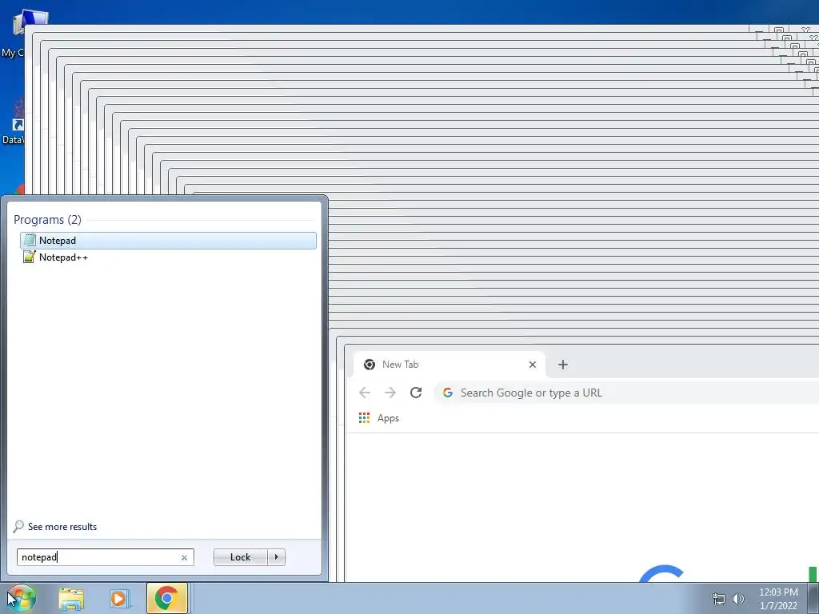Click the Show desktop button on the taskbar
This screenshot has width=819, height=614.
point(813,598)
